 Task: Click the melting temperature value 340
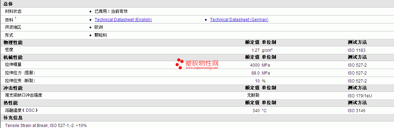[x=256, y=111]
